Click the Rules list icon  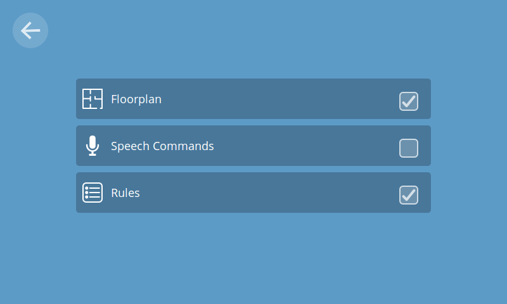(93, 193)
